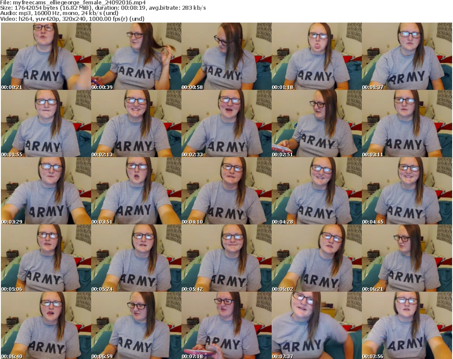The width and height of the screenshot is (453, 359).
Task: Select the thumbnail timestamped 00:06:40
Action: click(x=46, y=325)
